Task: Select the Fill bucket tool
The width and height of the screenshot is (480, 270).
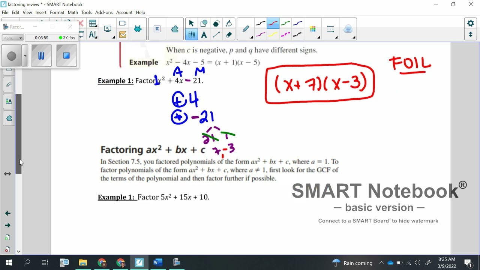Action: pos(229,23)
